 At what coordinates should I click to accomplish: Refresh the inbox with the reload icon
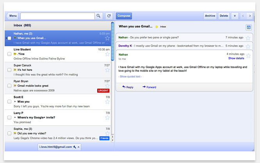[109, 16]
